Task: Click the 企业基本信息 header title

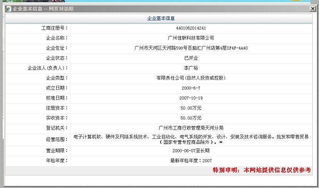Action: tap(161, 18)
